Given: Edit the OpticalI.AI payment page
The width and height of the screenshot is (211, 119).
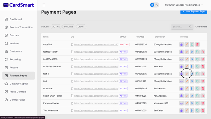Looking at the screenshot, I should click(187, 88).
